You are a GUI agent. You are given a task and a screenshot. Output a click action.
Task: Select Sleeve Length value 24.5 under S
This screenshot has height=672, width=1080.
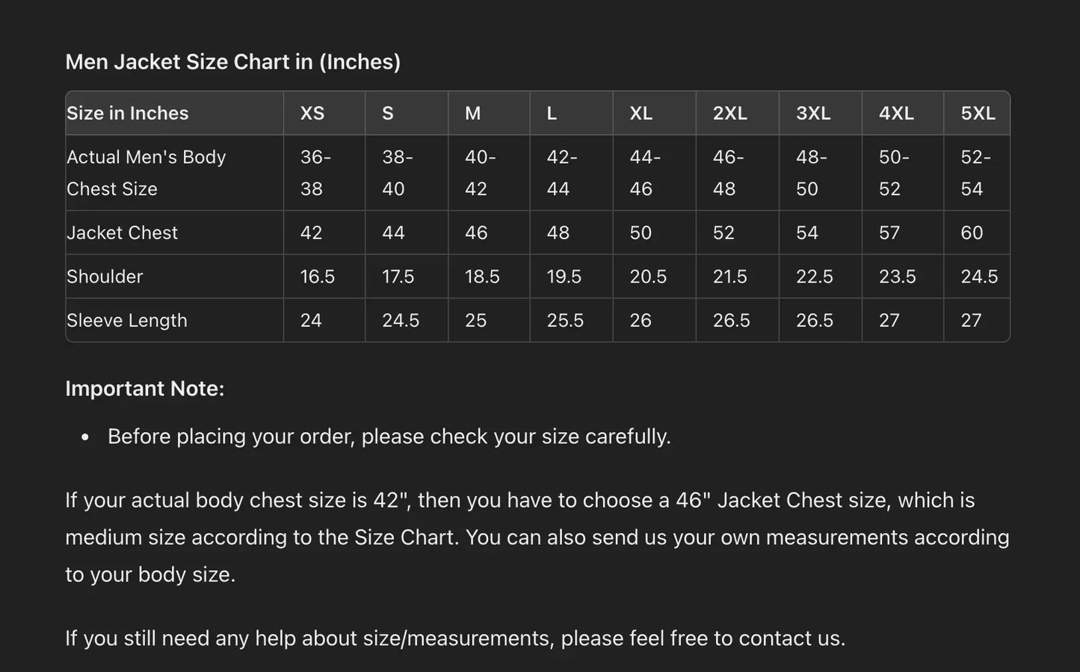pyautogui.click(x=401, y=321)
